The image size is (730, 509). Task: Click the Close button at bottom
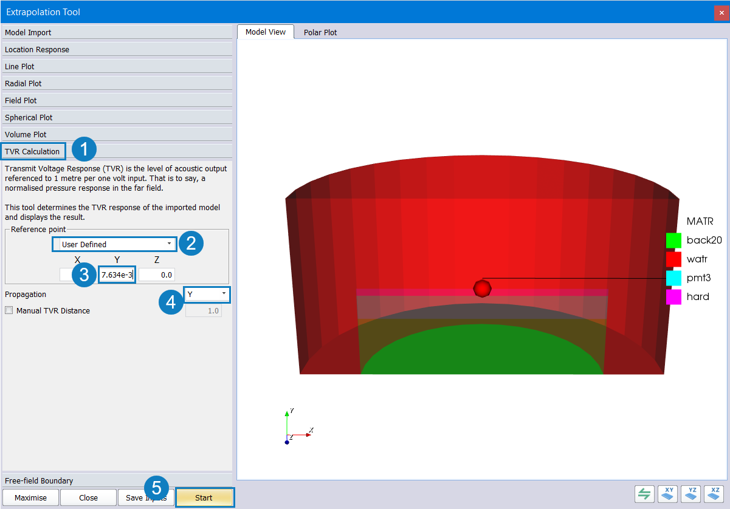tap(88, 497)
